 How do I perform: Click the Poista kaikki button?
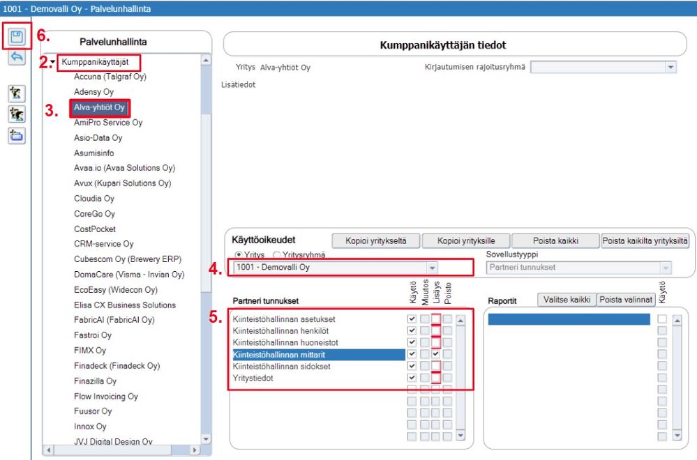tap(555, 240)
